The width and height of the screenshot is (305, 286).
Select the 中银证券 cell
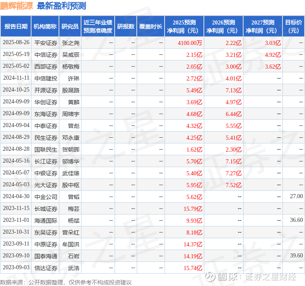point(46,173)
